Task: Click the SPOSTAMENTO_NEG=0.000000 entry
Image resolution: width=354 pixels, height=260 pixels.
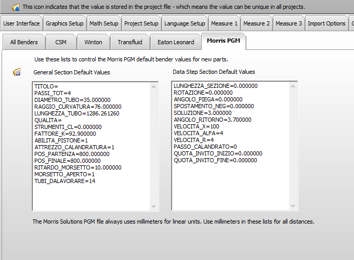Action: pos(214,107)
